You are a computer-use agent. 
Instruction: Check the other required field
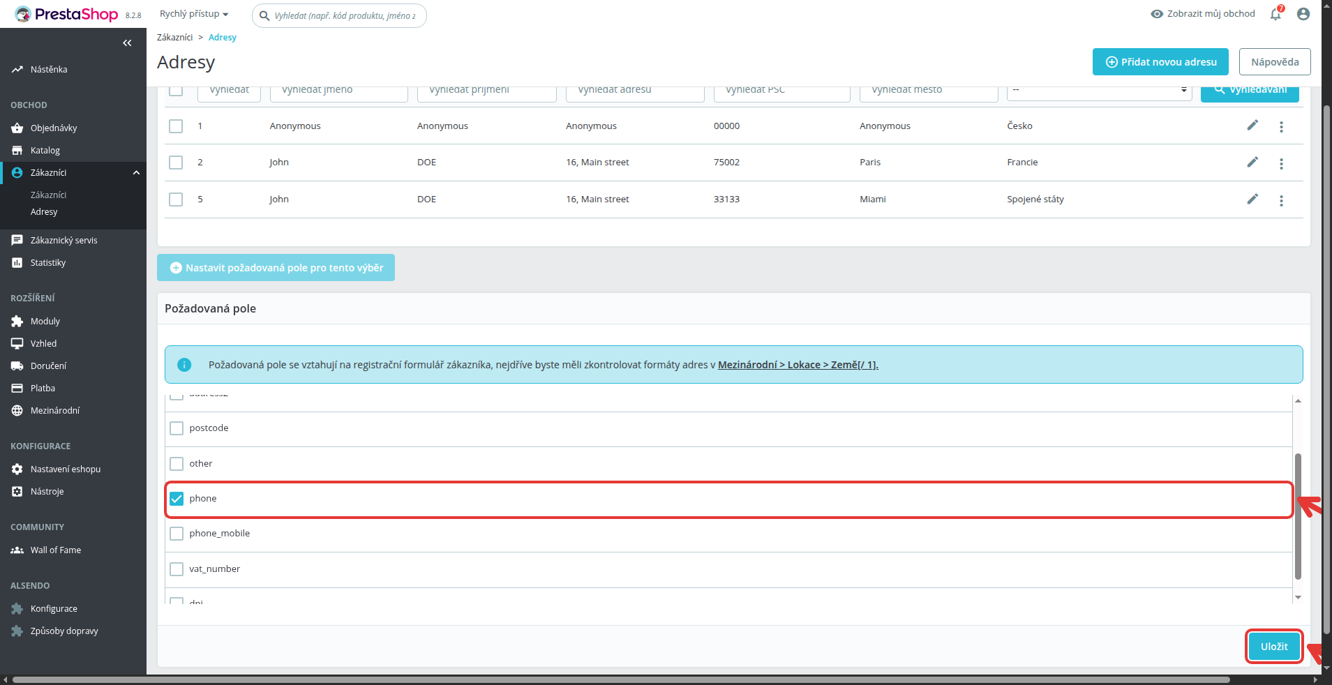coord(177,464)
